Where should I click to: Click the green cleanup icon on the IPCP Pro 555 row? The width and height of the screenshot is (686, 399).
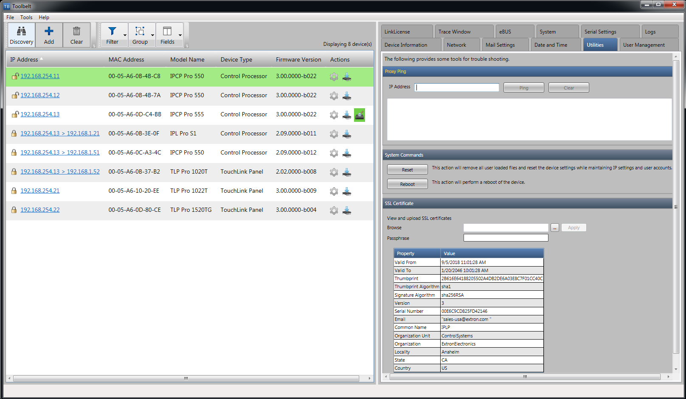(x=360, y=115)
